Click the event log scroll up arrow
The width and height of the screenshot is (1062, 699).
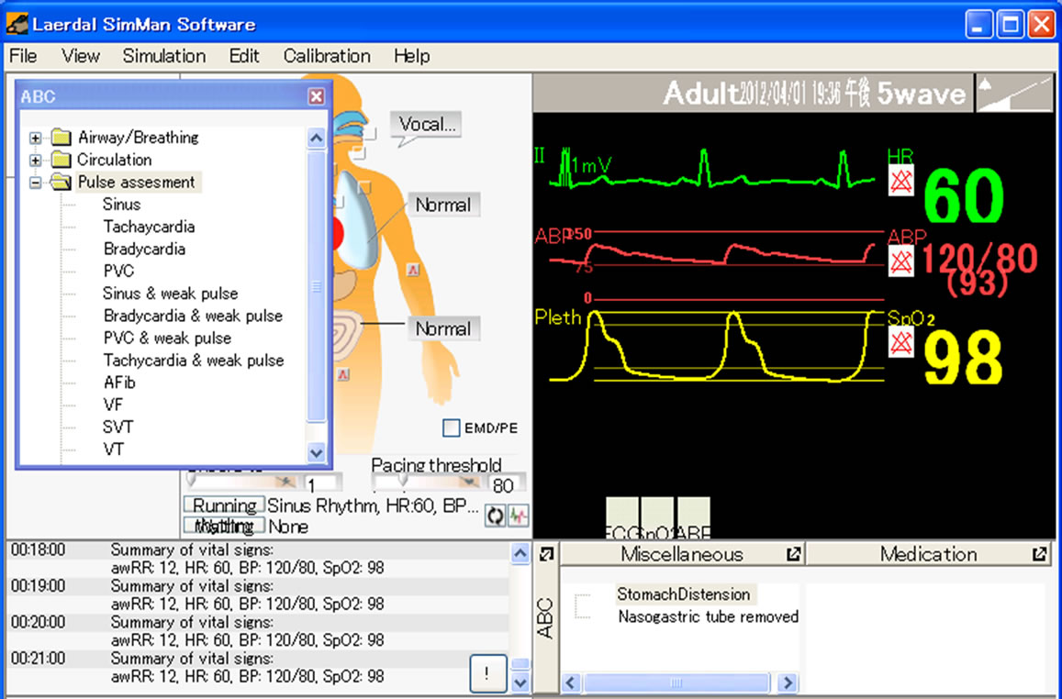[x=520, y=553]
